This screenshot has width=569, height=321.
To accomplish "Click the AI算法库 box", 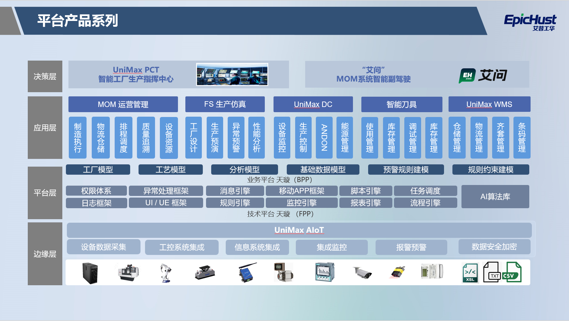I will pyautogui.click(x=495, y=197).
